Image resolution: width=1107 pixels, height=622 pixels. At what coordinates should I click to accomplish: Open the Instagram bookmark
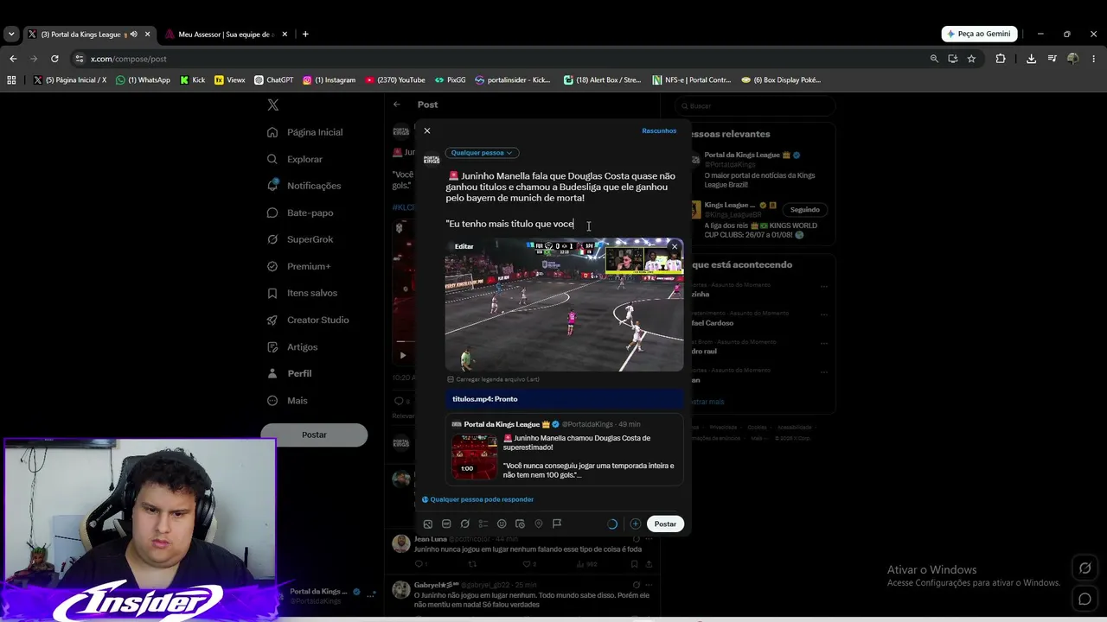point(329,80)
